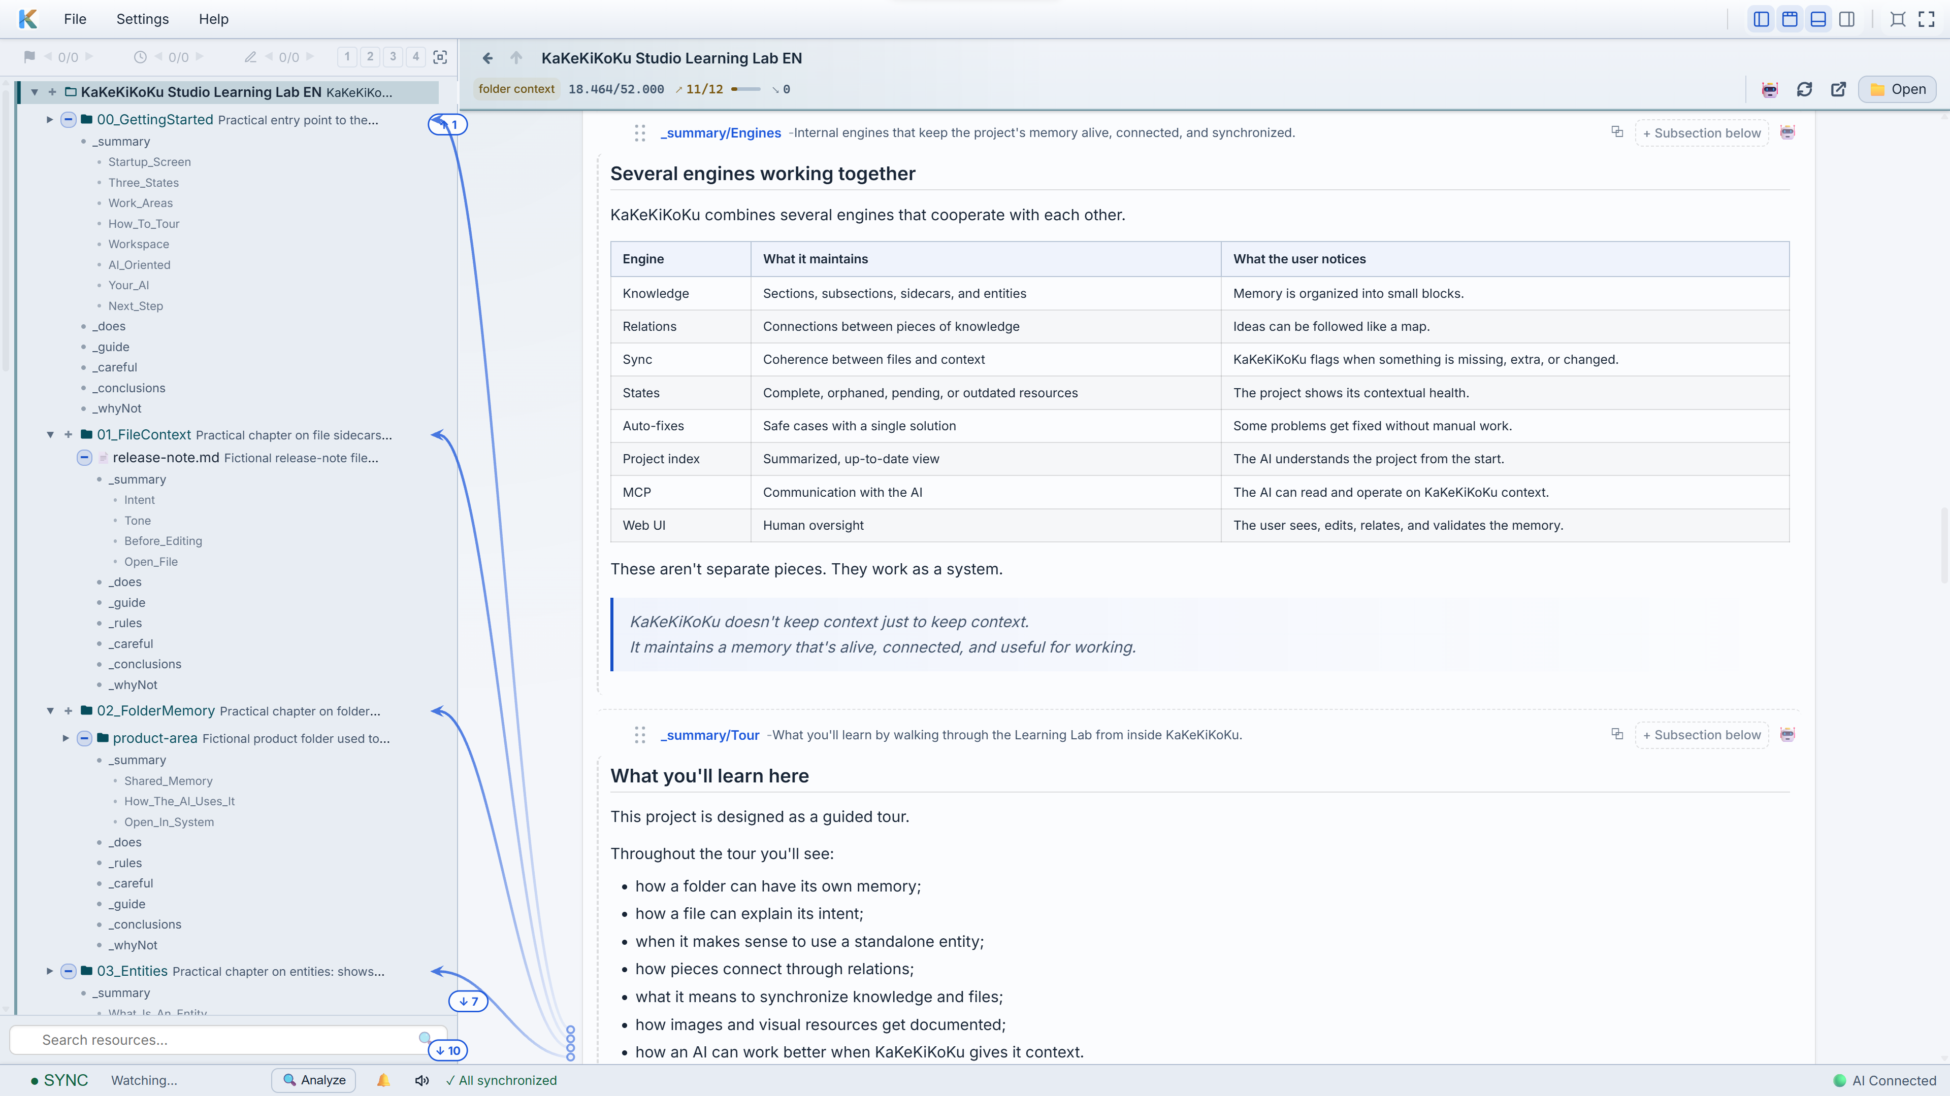Open notifications bell in status bar
The width and height of the screenshot is (1950, 1096).
tap(384, 1080)
